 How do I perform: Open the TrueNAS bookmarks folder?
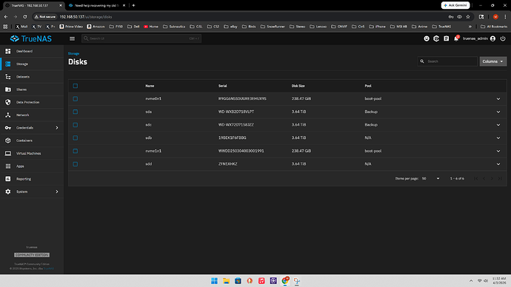pos(441,27)
